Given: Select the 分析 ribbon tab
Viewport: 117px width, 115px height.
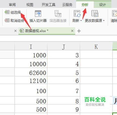Looking at the screenshot, I should (x=85, y=5).
